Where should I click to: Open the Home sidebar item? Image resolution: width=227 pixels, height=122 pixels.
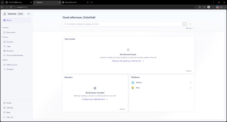coord(16,20)
